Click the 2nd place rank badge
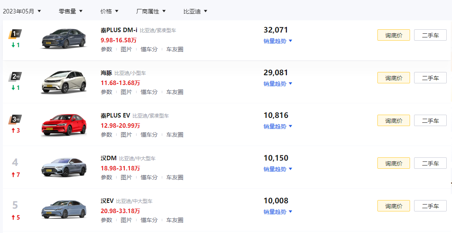This screenshot has width=452, height=233. (x=15, y=77)
